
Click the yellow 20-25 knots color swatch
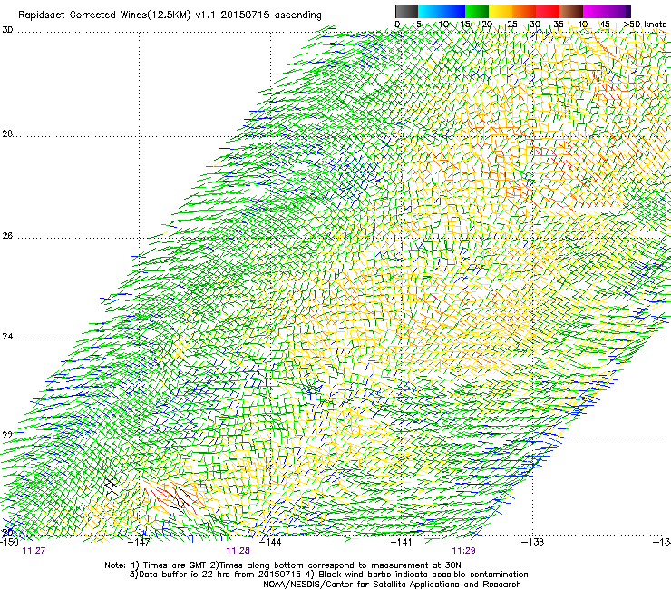(501, 11)
